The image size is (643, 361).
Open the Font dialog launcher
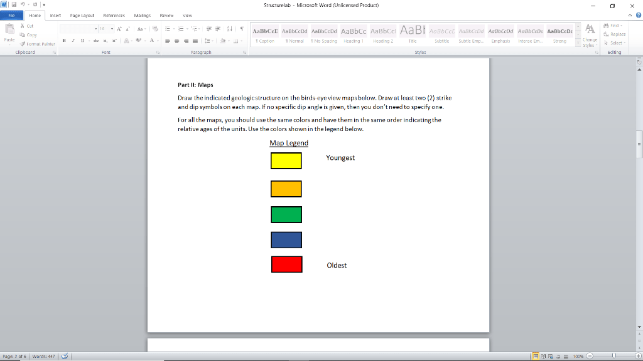click(x=158, y=53)
